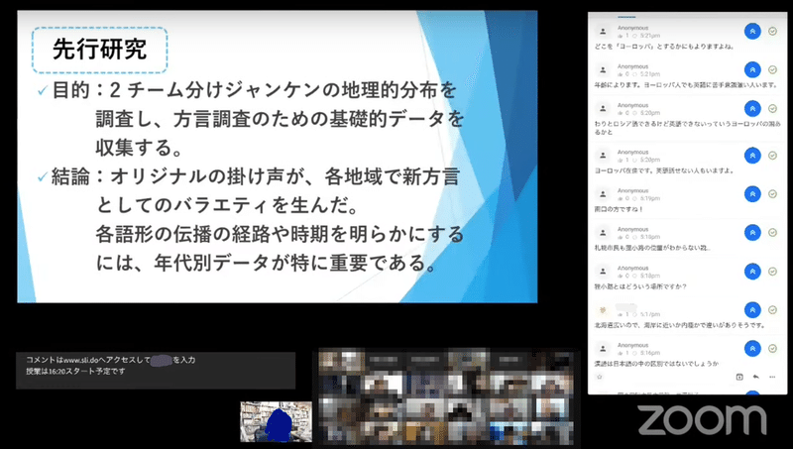The height and width of the screenshot is (449, 793).
Task: Click the 北海道広いので comment text
Action: [x=680, y=326]
